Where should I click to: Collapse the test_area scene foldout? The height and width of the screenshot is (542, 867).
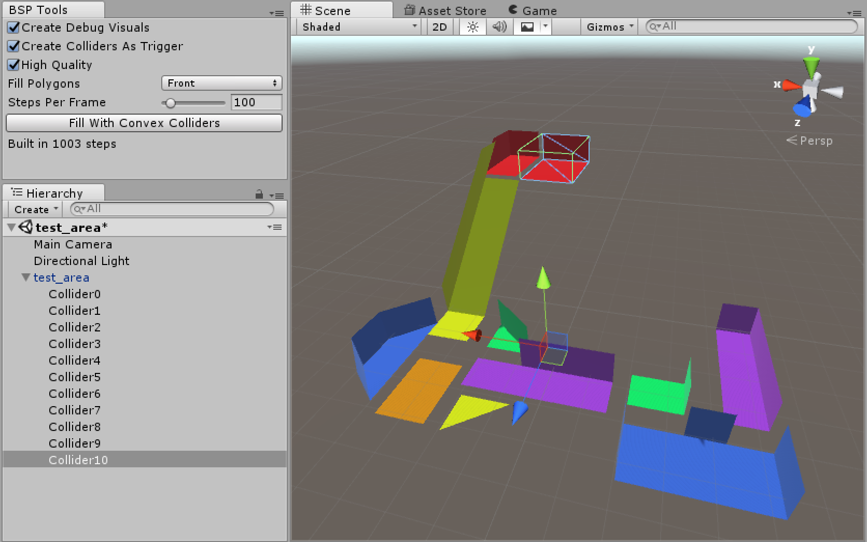(11, 227)
